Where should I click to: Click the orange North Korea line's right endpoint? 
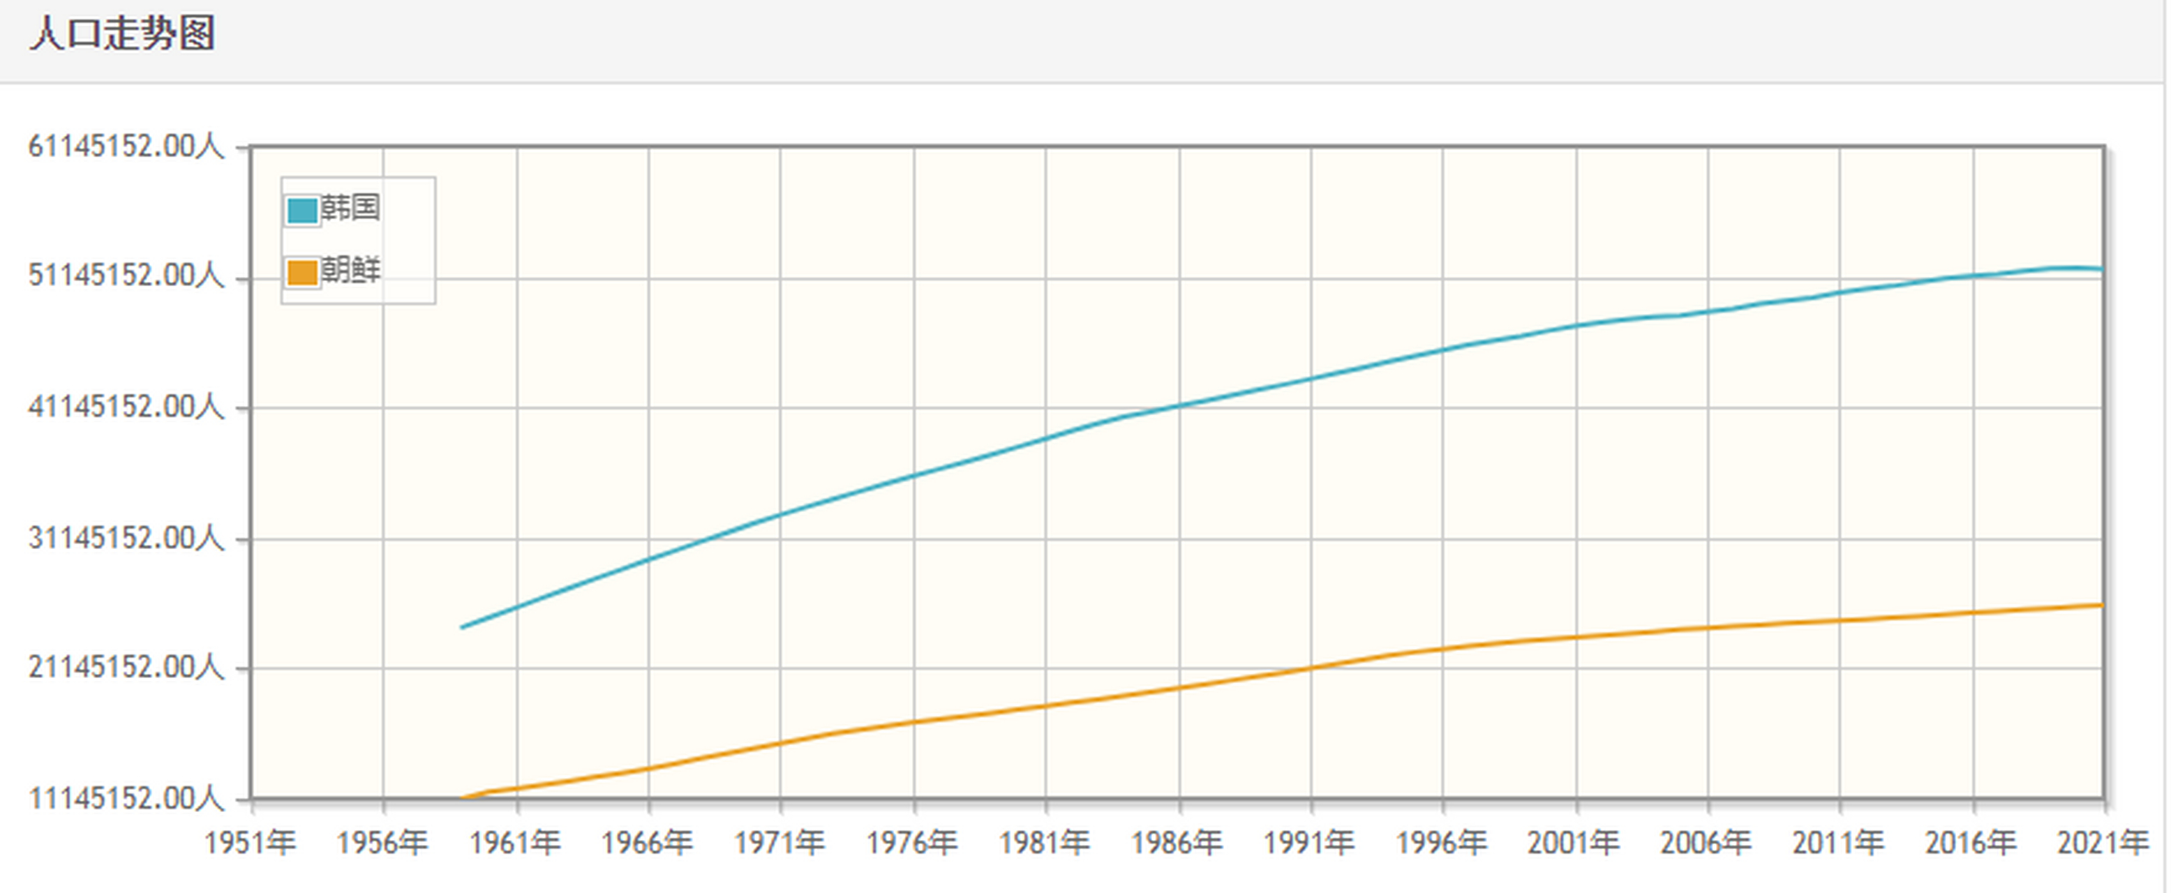pyautogui.click(x=2102, y=605)
